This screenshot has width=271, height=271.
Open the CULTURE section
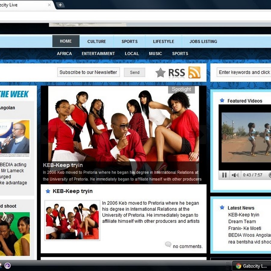click(x=97, y=42)
